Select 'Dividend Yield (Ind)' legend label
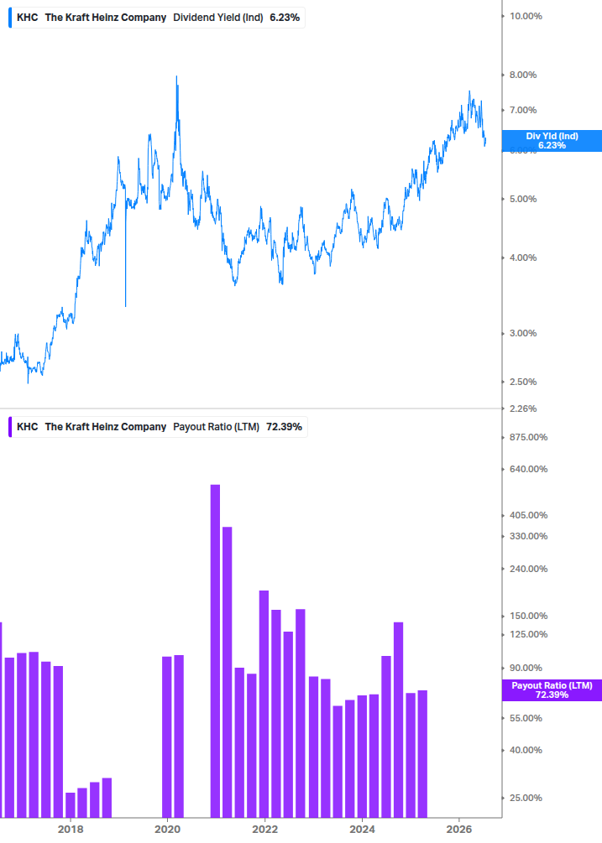 click(x=218, y=18)
